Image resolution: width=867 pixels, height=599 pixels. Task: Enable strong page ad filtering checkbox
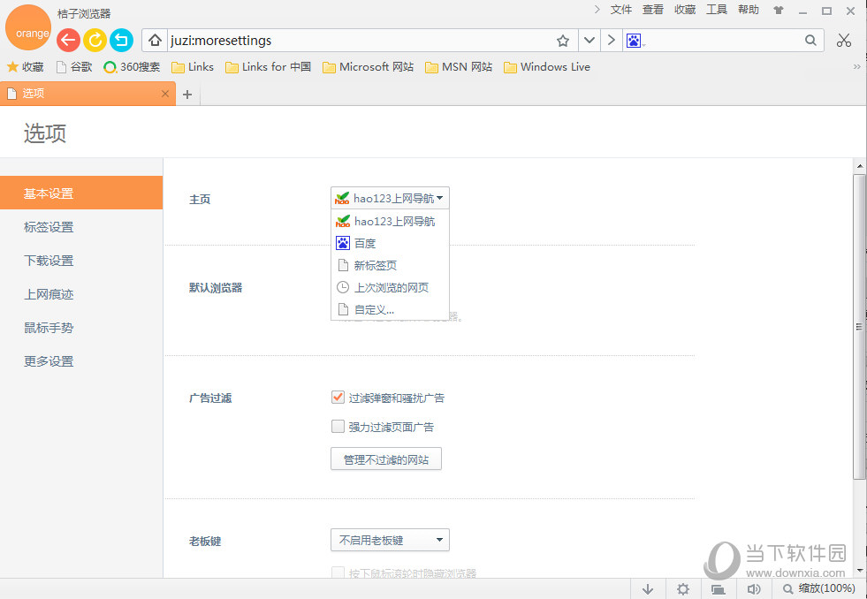338,427
